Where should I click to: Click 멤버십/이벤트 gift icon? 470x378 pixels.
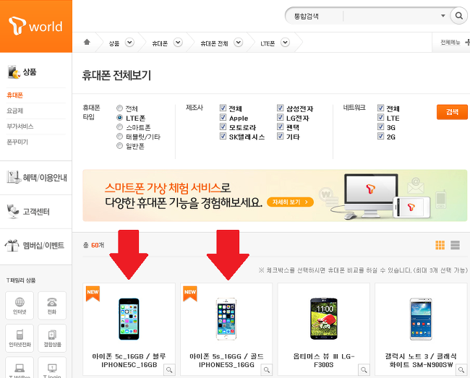[12, 245]
